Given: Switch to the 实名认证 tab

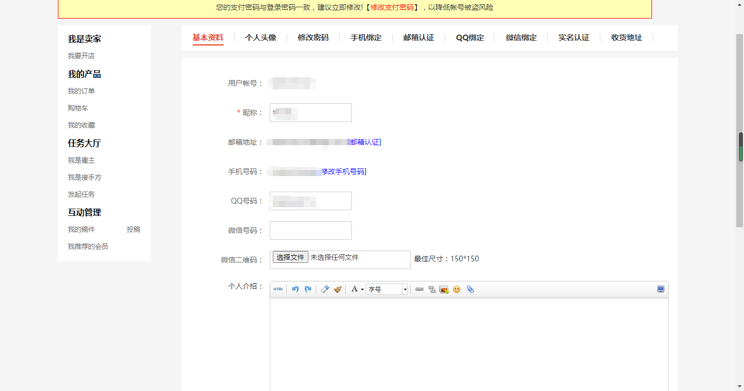Looking at the screenshot, I should point(574,37).
